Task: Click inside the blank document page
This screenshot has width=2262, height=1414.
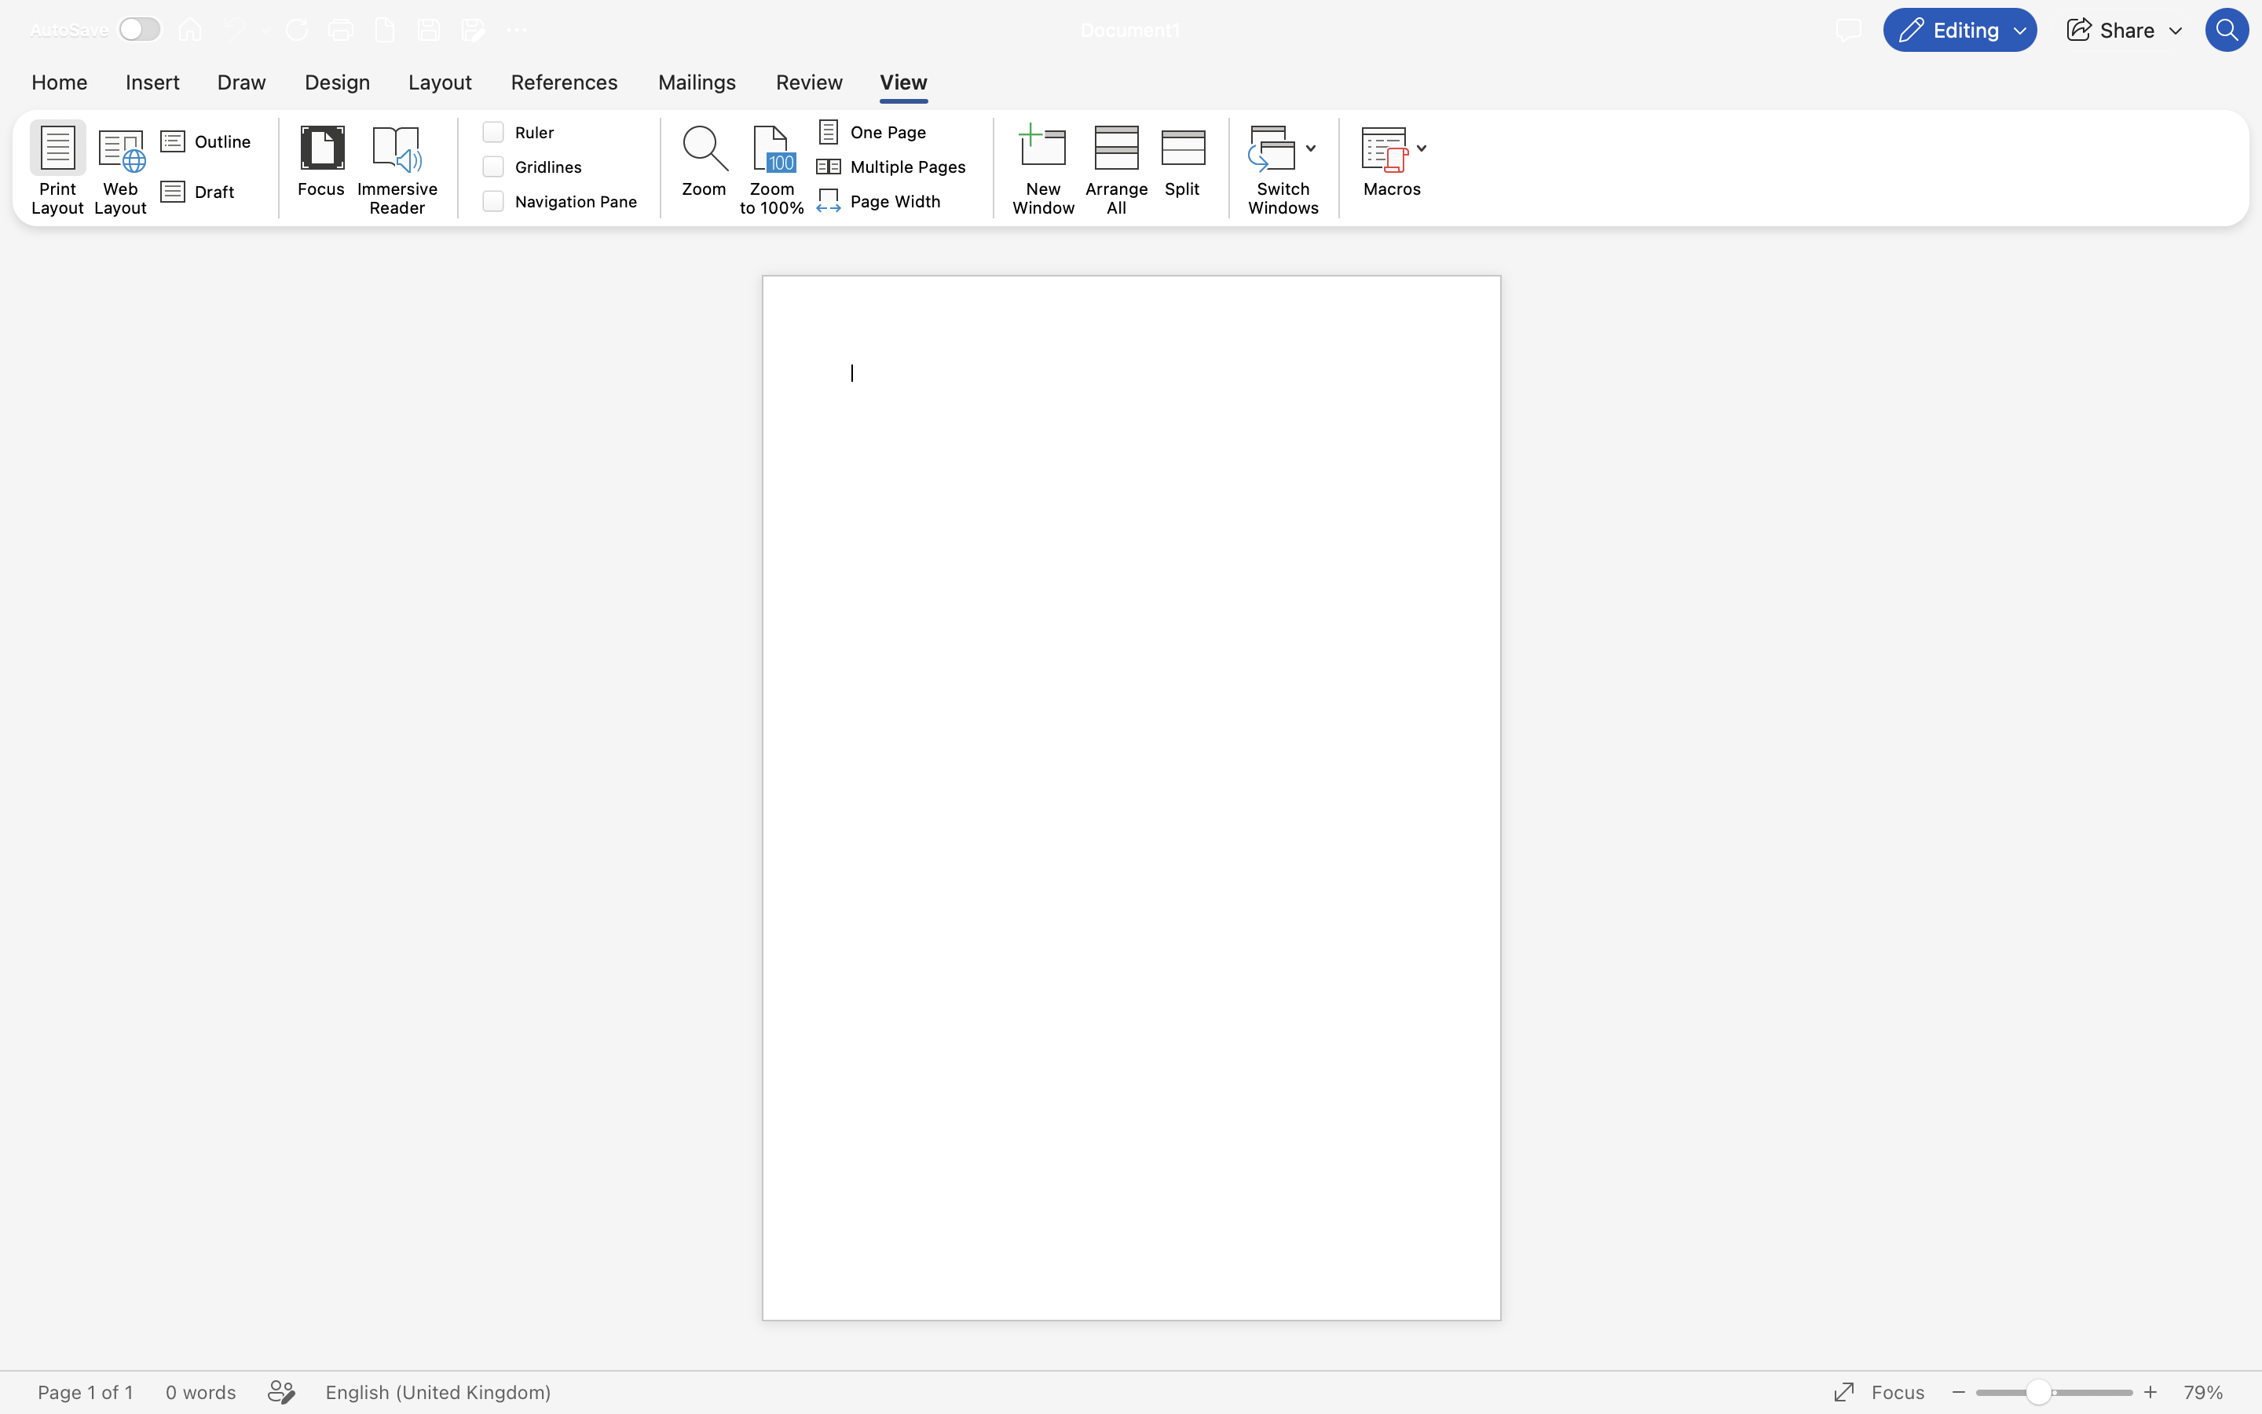Action: (x=1131, y=797)
